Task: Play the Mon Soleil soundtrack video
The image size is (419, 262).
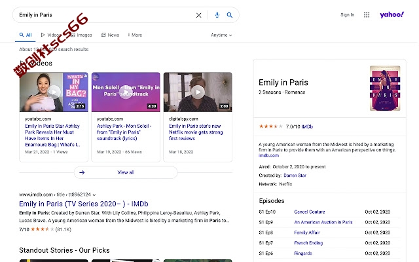Action: coord(126,92)
